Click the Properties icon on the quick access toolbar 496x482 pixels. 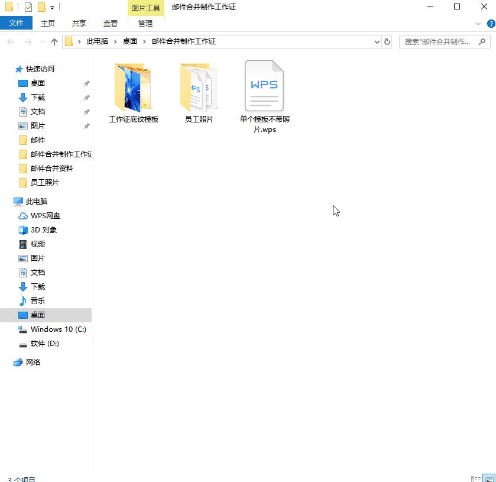pyautogui.click(x=28, y=7)
